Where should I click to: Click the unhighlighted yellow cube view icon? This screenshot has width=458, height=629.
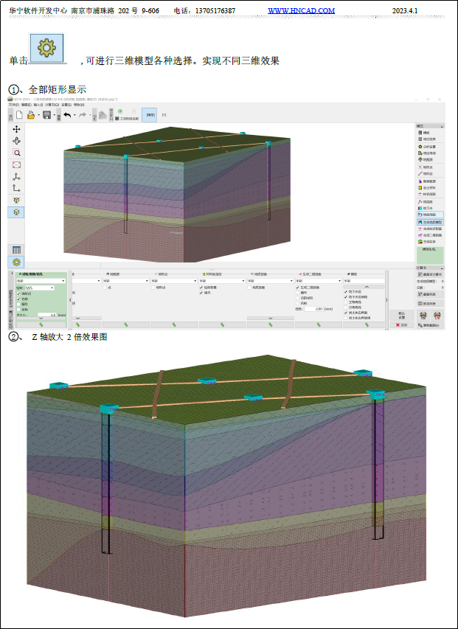tap(16, 201)
